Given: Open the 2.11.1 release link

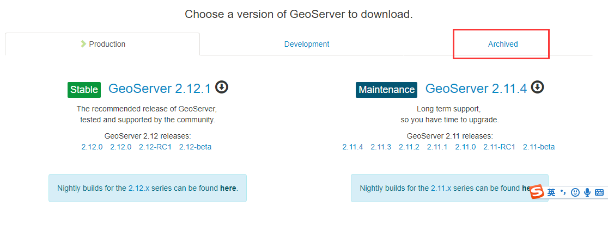Looking at the screenshot, I should pyautogui.click(x=437, y=147).
